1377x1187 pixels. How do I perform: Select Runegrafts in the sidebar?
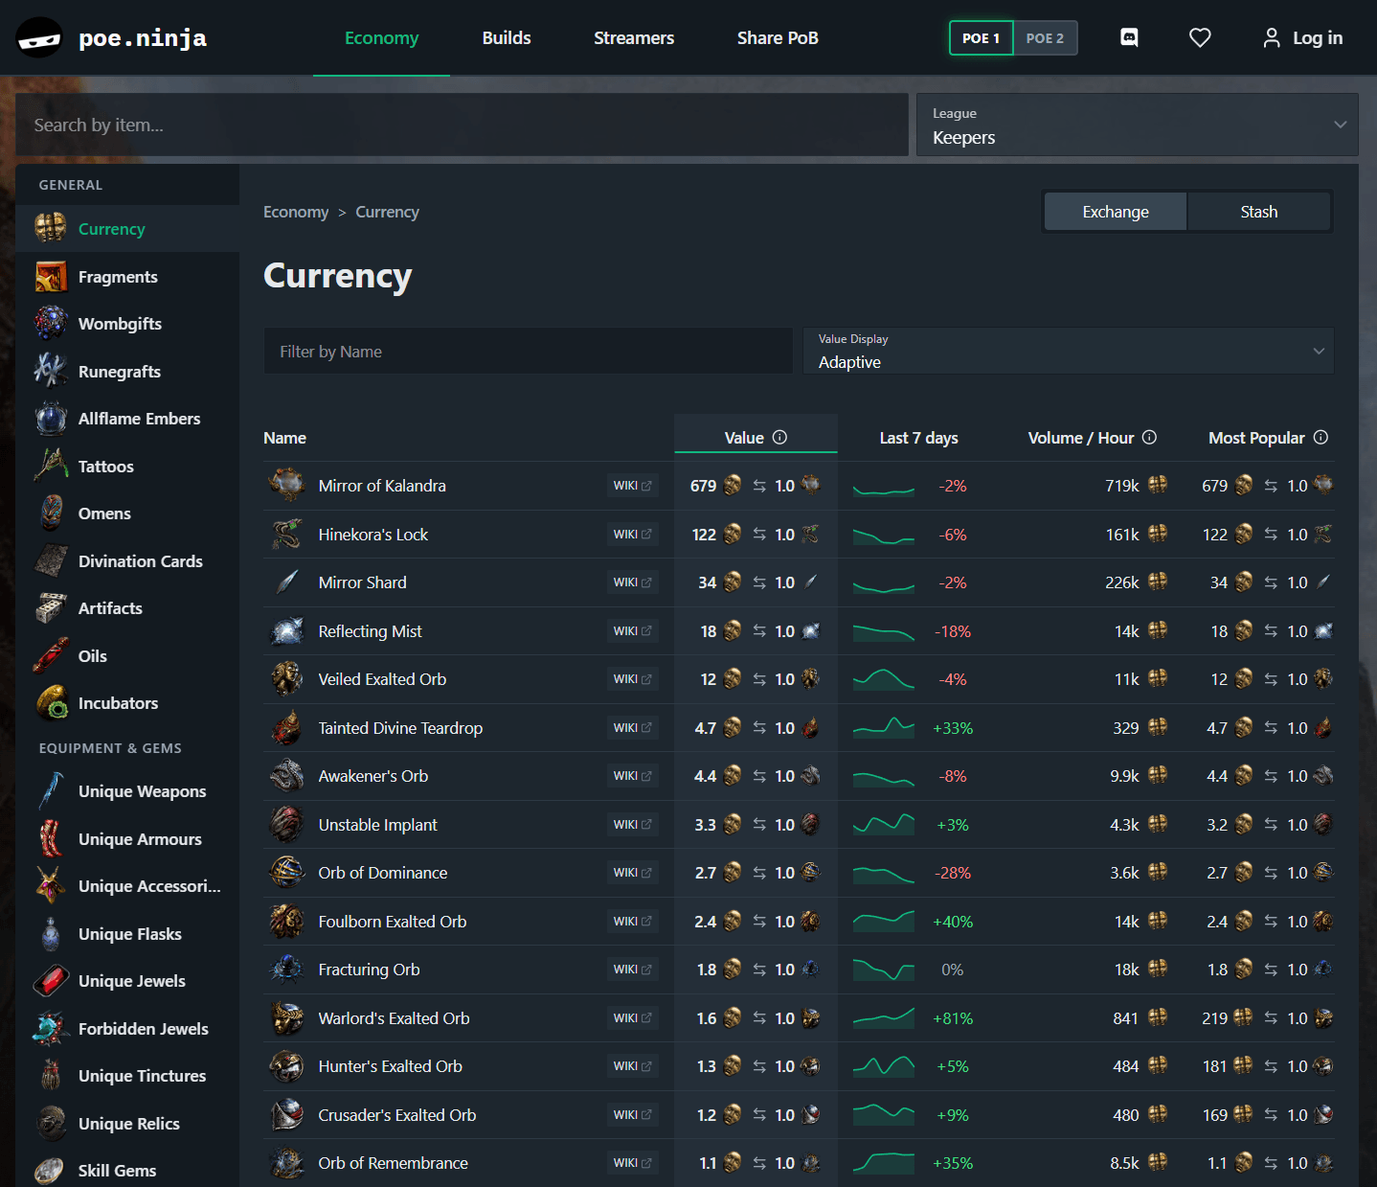pos(127,372)
